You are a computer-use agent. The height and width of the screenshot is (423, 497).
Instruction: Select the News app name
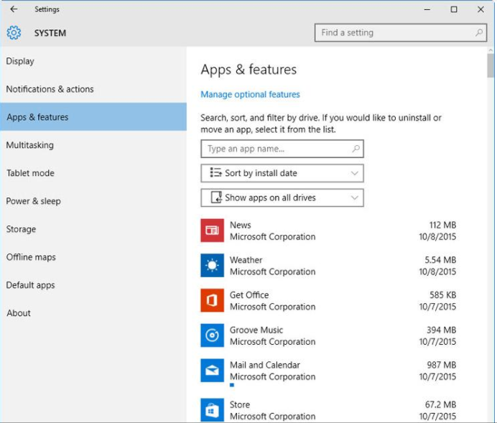241,225
